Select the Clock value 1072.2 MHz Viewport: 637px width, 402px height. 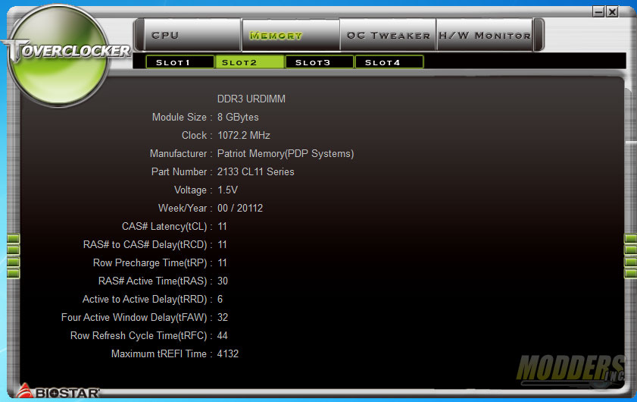pos(243,135)
